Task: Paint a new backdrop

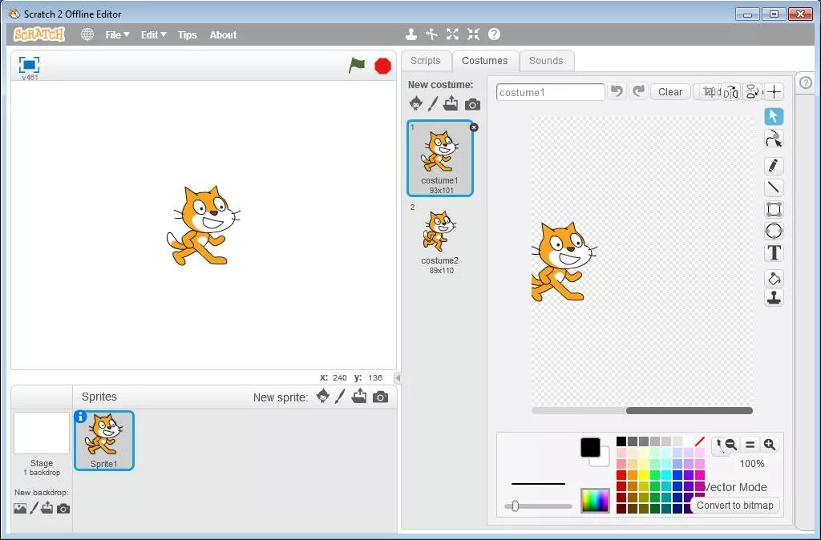Action: pos(34,508)
